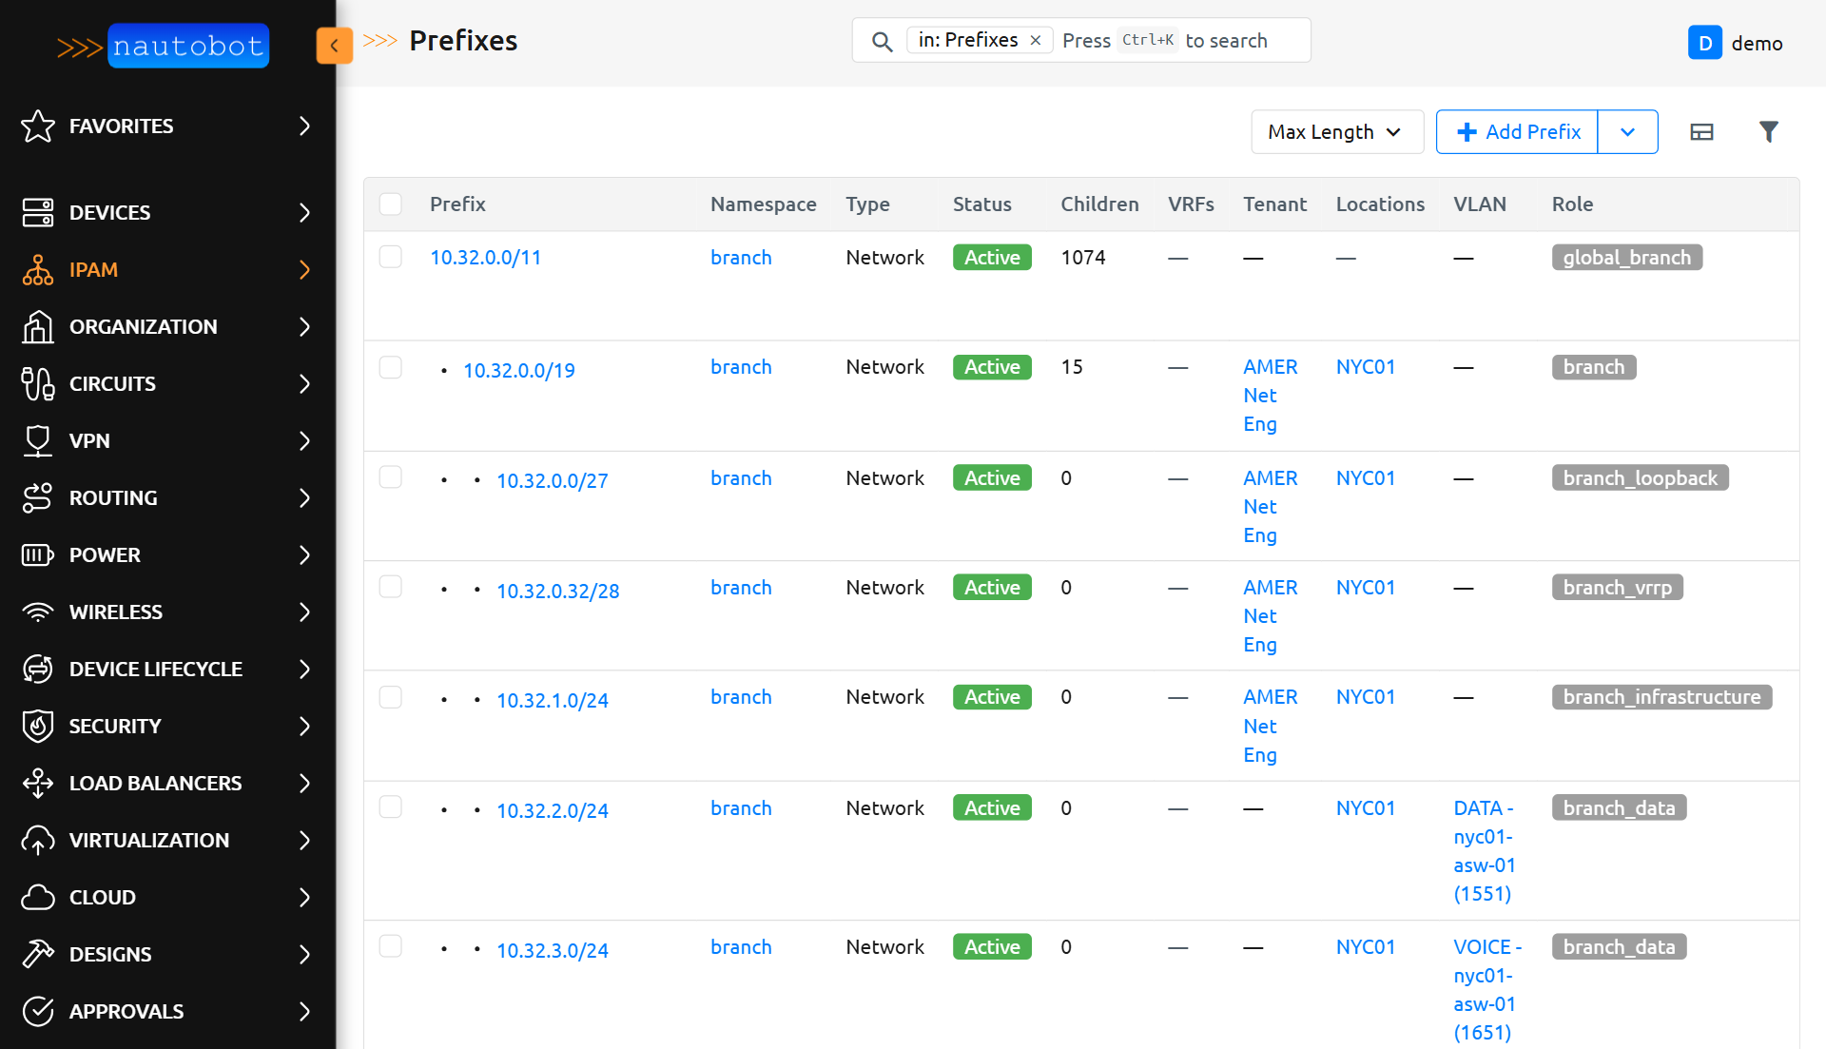Open the table filter funnel icon
The image size is (1826, 1049).
pos(1768,131)
